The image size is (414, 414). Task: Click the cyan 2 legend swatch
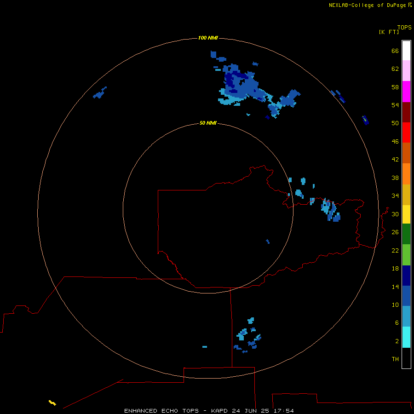[x=406, y=337]
